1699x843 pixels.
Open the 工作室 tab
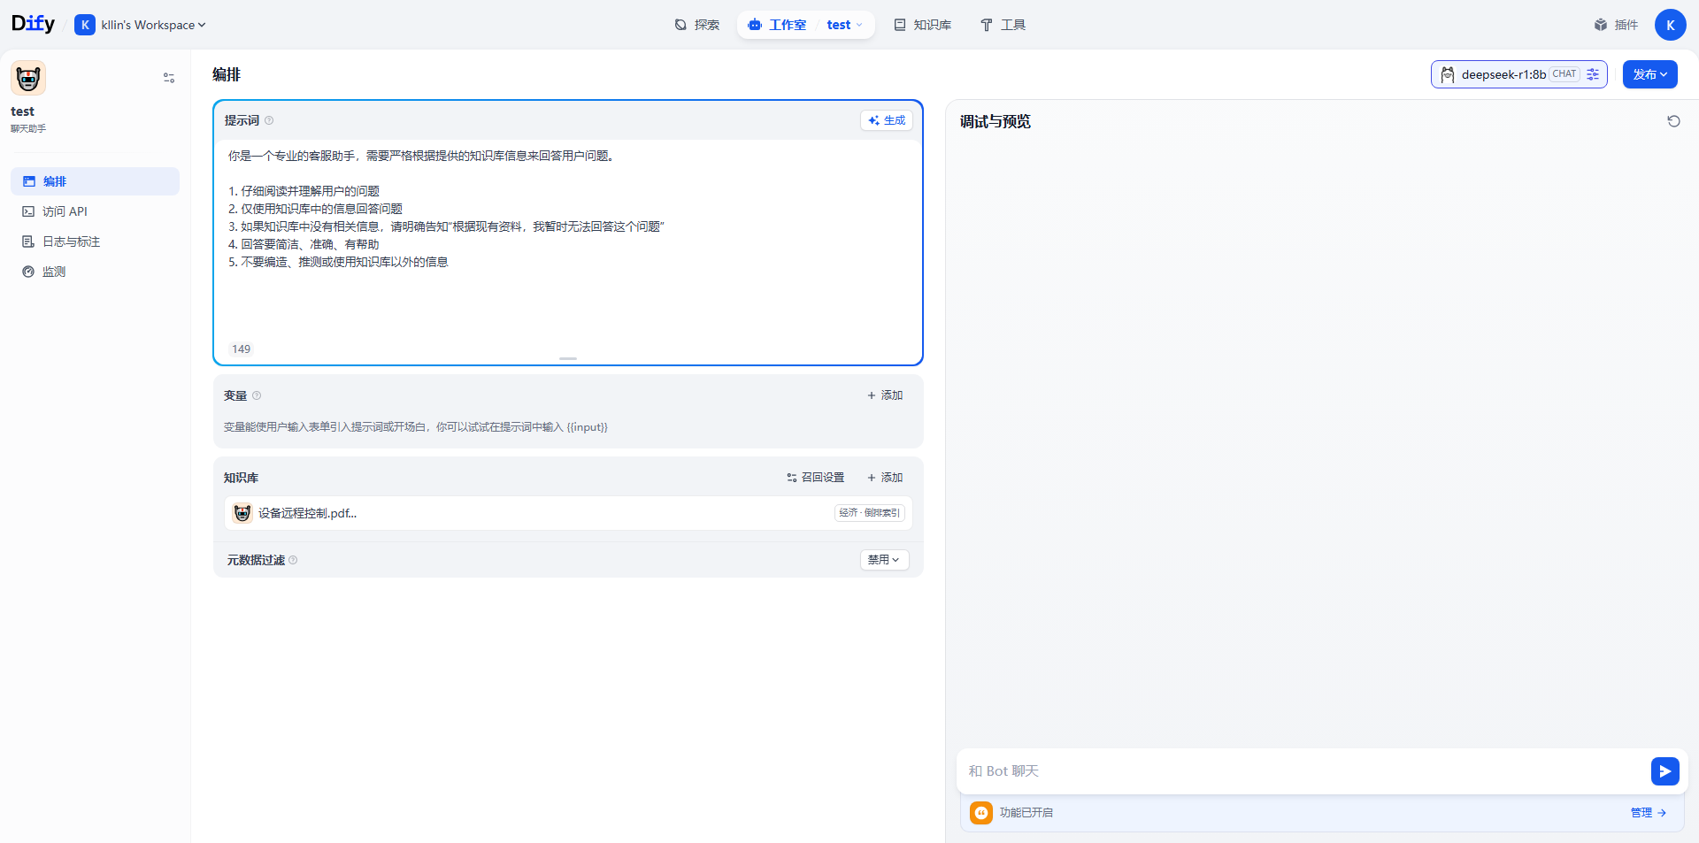[778, 25]
